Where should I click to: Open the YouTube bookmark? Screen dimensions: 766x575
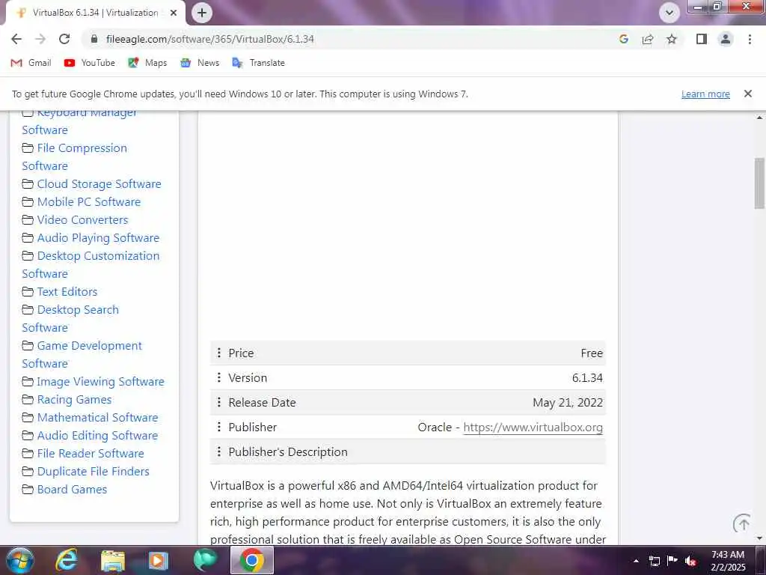coord(90,63)
